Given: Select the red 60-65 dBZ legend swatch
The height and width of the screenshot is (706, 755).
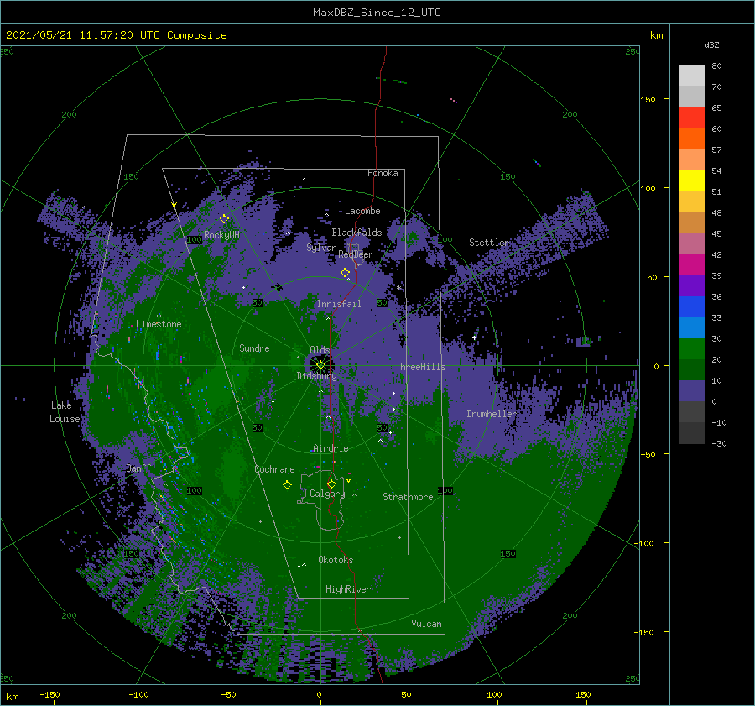Looking at the screenshot, I should pos(691,118).
